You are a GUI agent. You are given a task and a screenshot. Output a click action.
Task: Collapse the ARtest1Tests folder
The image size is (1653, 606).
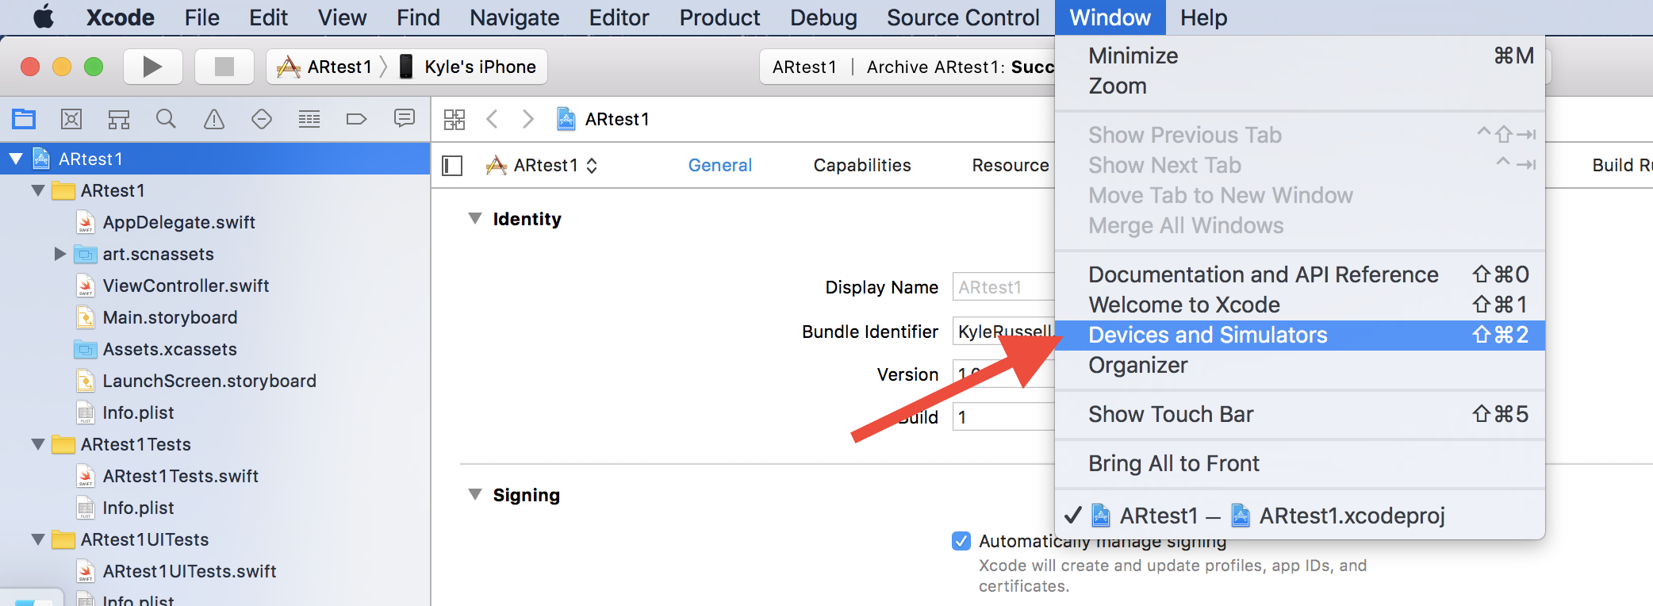point(38,444)
